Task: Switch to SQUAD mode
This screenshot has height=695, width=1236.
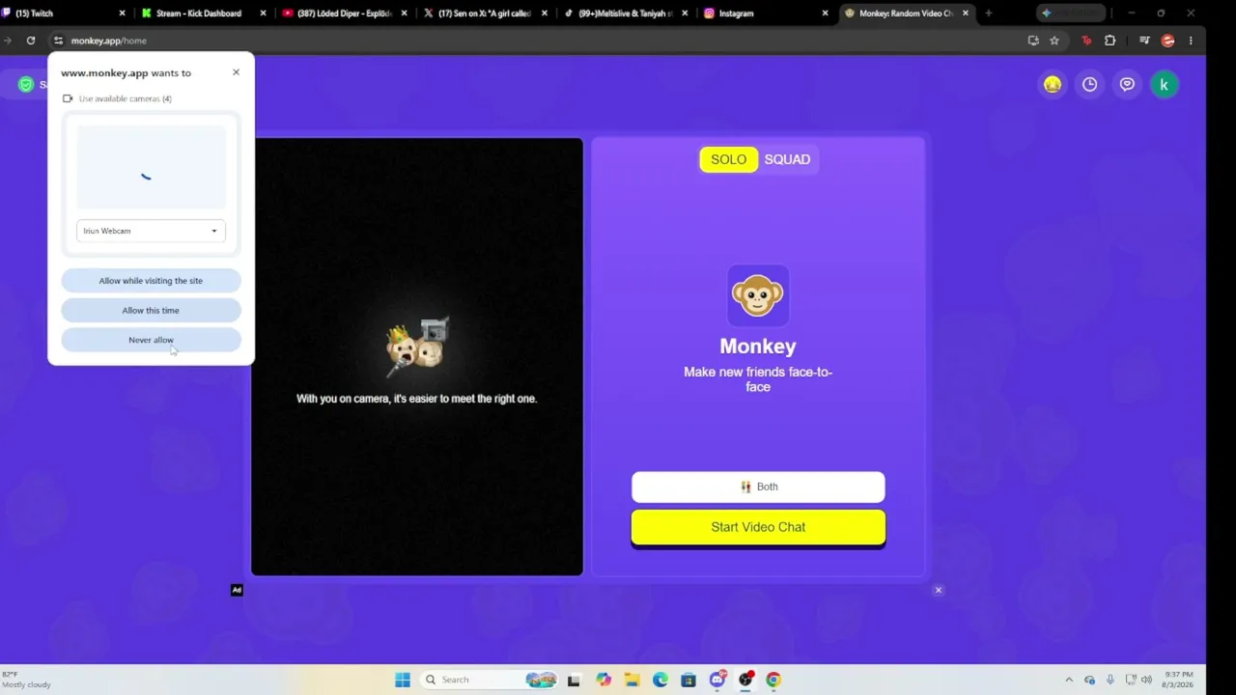Action: click(787, 159)
